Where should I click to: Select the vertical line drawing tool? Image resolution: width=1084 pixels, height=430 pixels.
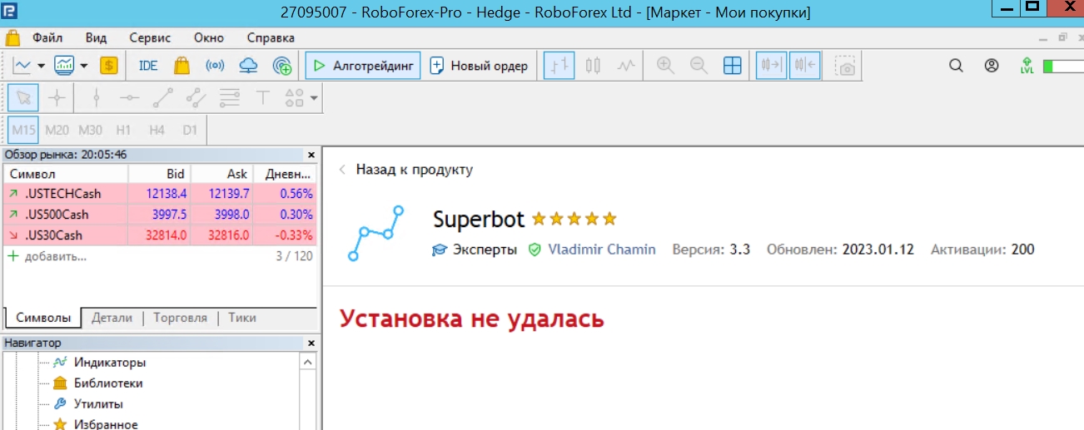tap(96, 98)
